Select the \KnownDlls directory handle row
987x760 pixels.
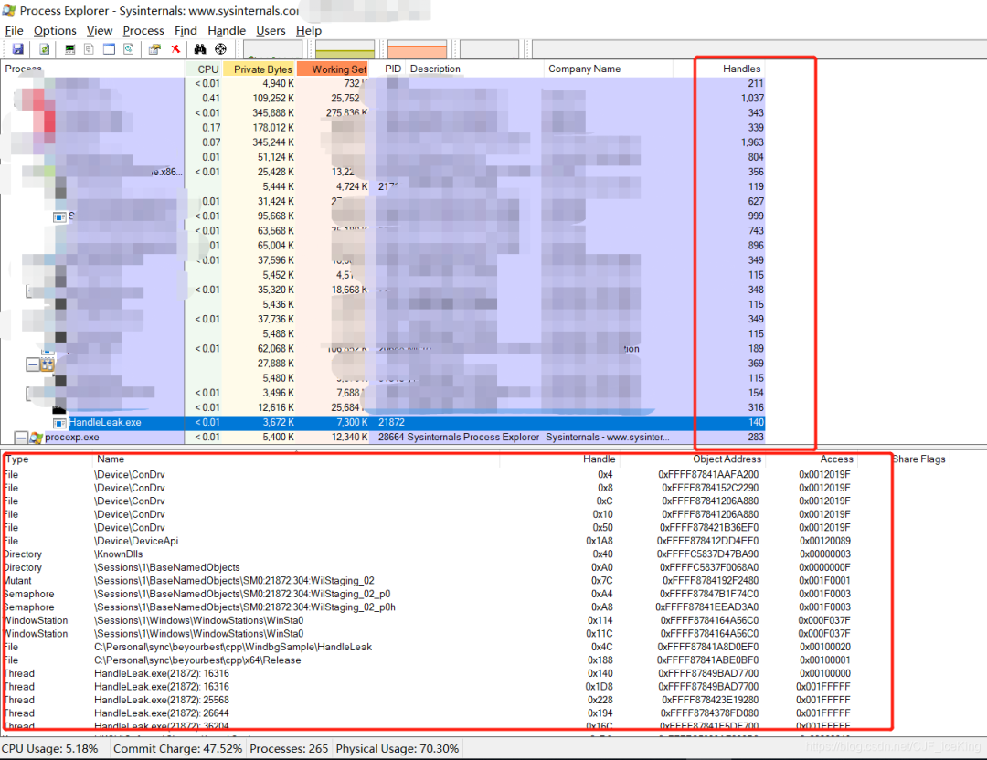click(430, 554)
